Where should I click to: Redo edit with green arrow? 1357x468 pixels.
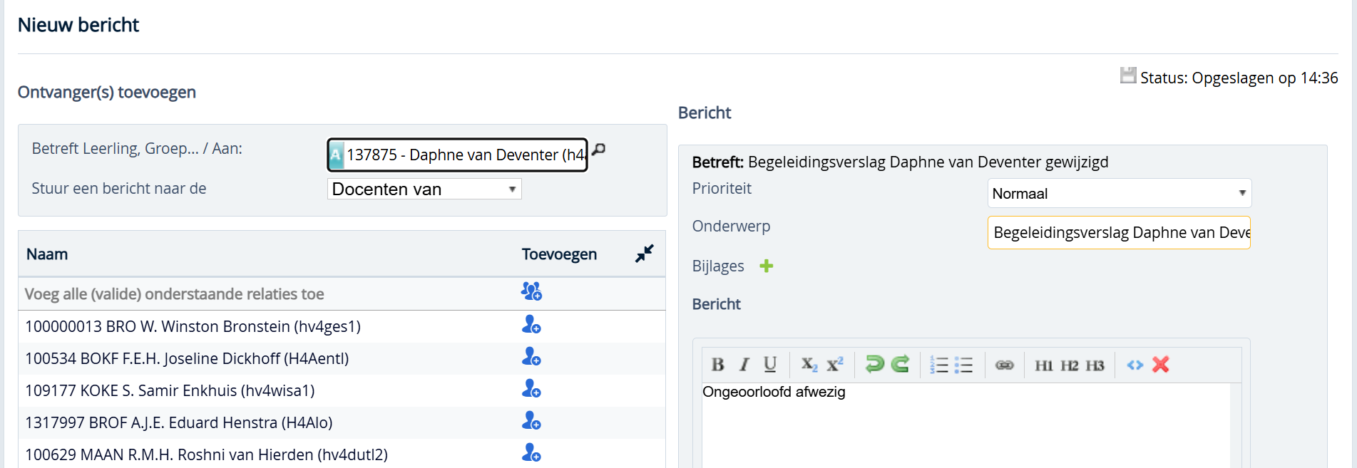coord(901,364)
